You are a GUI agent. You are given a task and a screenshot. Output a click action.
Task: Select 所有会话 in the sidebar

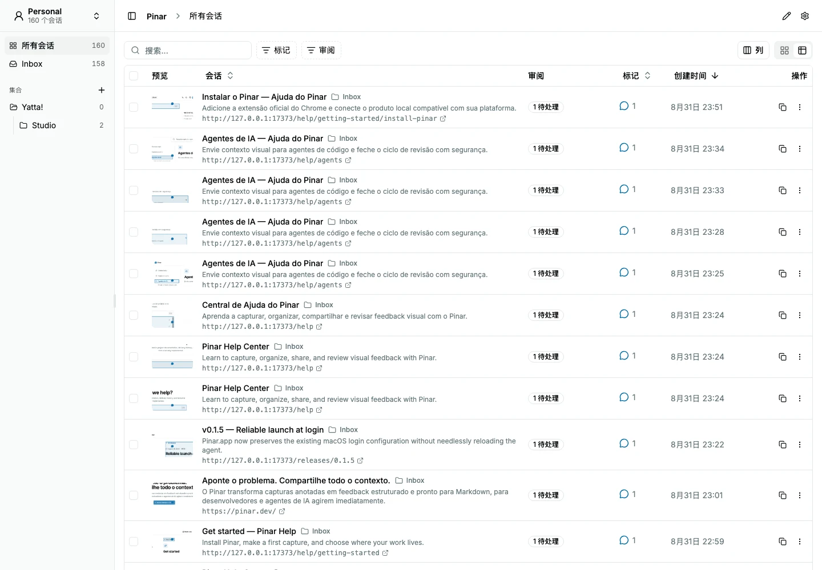(x=57, y=46)
